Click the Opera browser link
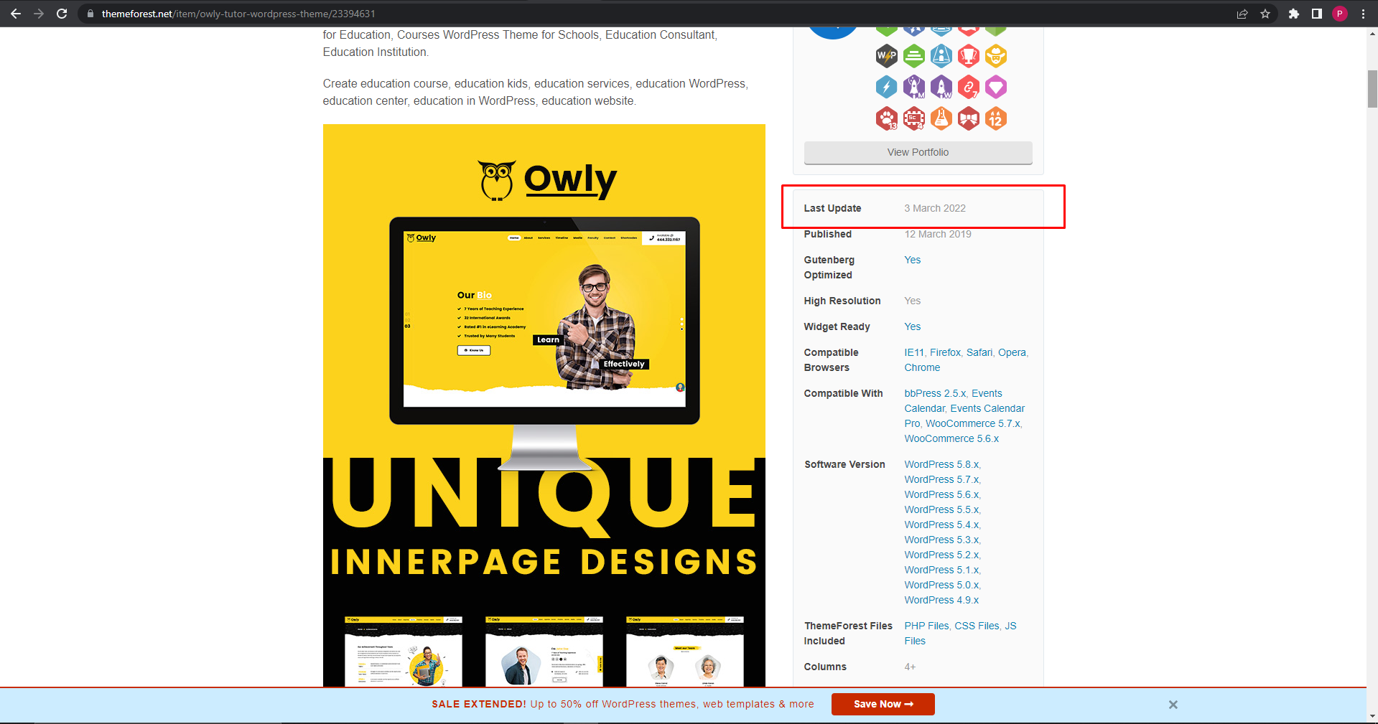This screenshot has width=1378, height=724. [x=1012, y=352]
